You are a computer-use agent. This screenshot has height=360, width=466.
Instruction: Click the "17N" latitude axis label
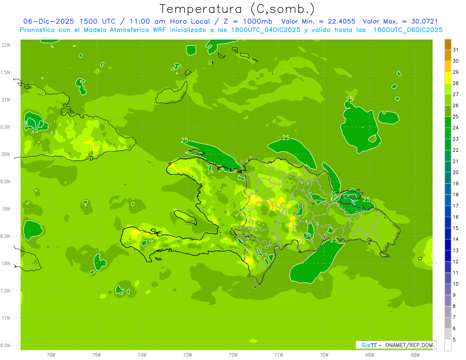6,318
